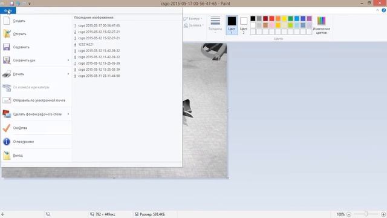Click Undo icon in quick access toolbar
This screenshot has height=218, width=387.
point(18,4)
